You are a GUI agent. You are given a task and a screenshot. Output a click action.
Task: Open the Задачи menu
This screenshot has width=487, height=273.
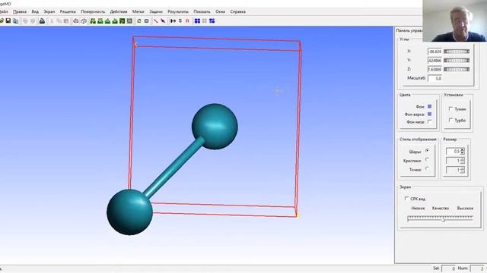click(x=156, y=11)
